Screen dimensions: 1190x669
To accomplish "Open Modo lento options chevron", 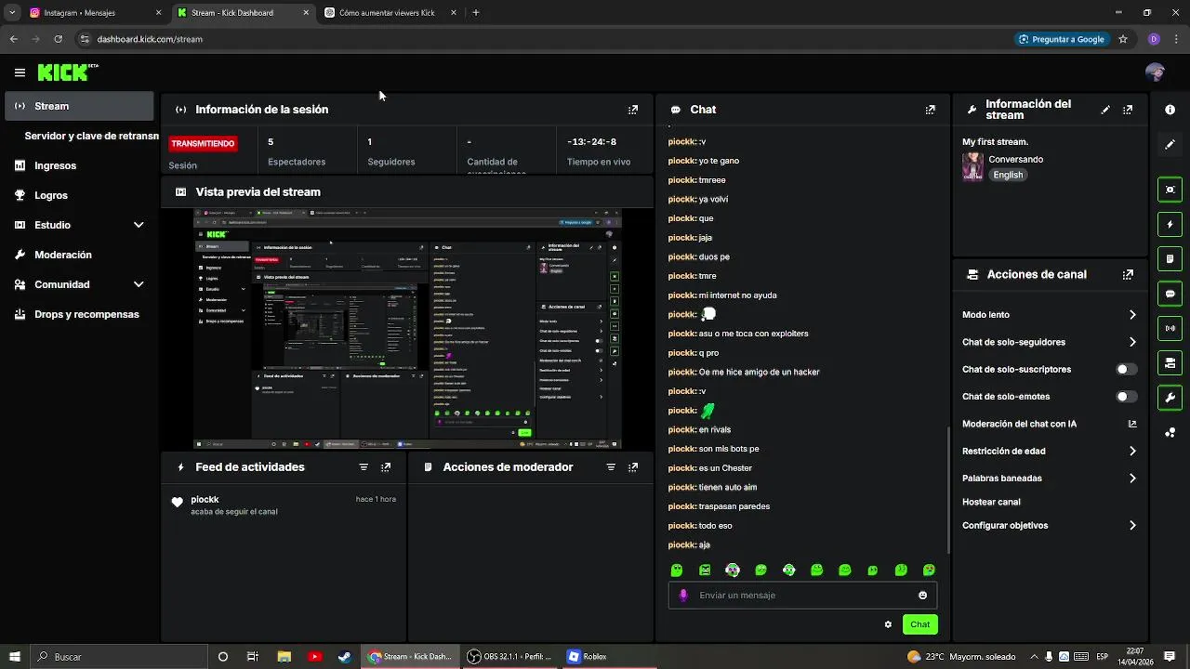I will click(x=1132, y=315).
